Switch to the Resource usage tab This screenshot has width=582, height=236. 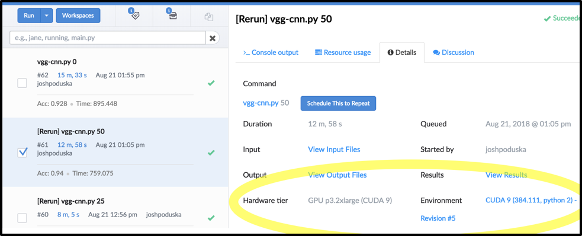pyautogui.click(x=343, y=53)
